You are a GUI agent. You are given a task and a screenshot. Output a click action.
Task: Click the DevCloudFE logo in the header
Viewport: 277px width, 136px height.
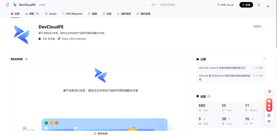(15, 5)
